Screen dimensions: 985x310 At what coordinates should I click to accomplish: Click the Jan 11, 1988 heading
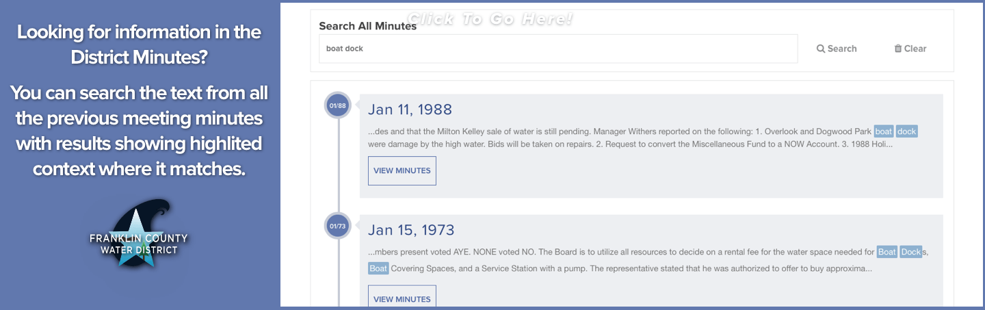point(410,109)
